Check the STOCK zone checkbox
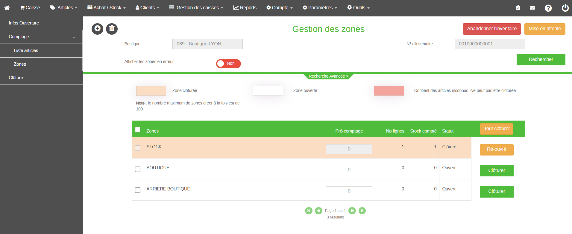 (138, 148)
